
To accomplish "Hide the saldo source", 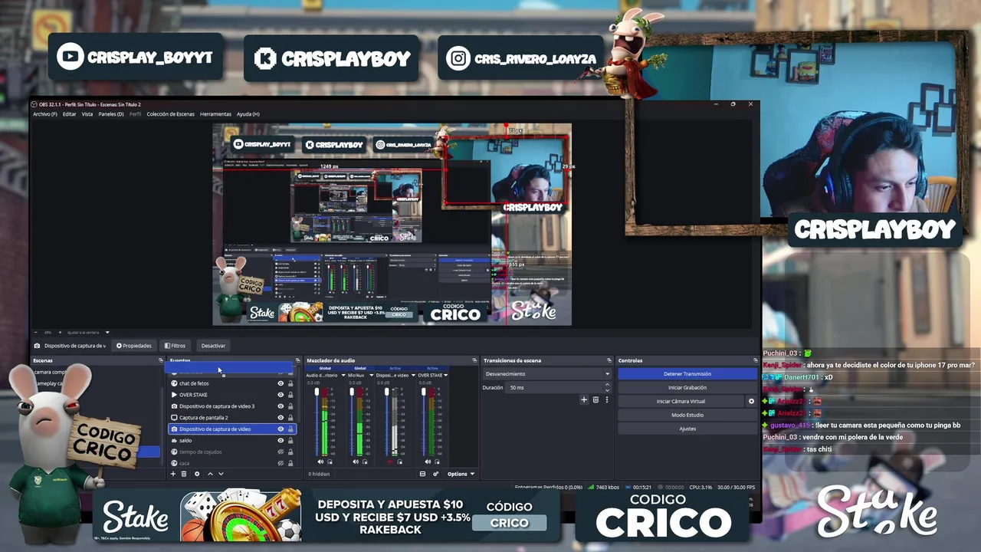I will [281, 441].
